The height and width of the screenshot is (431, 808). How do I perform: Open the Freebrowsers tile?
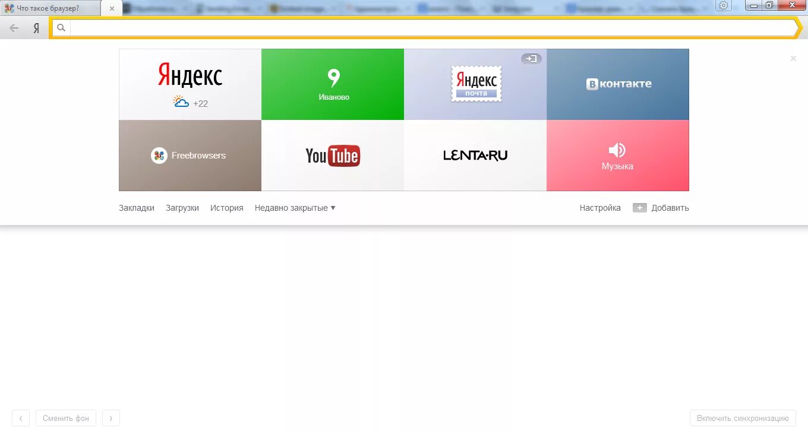[190, 156]
